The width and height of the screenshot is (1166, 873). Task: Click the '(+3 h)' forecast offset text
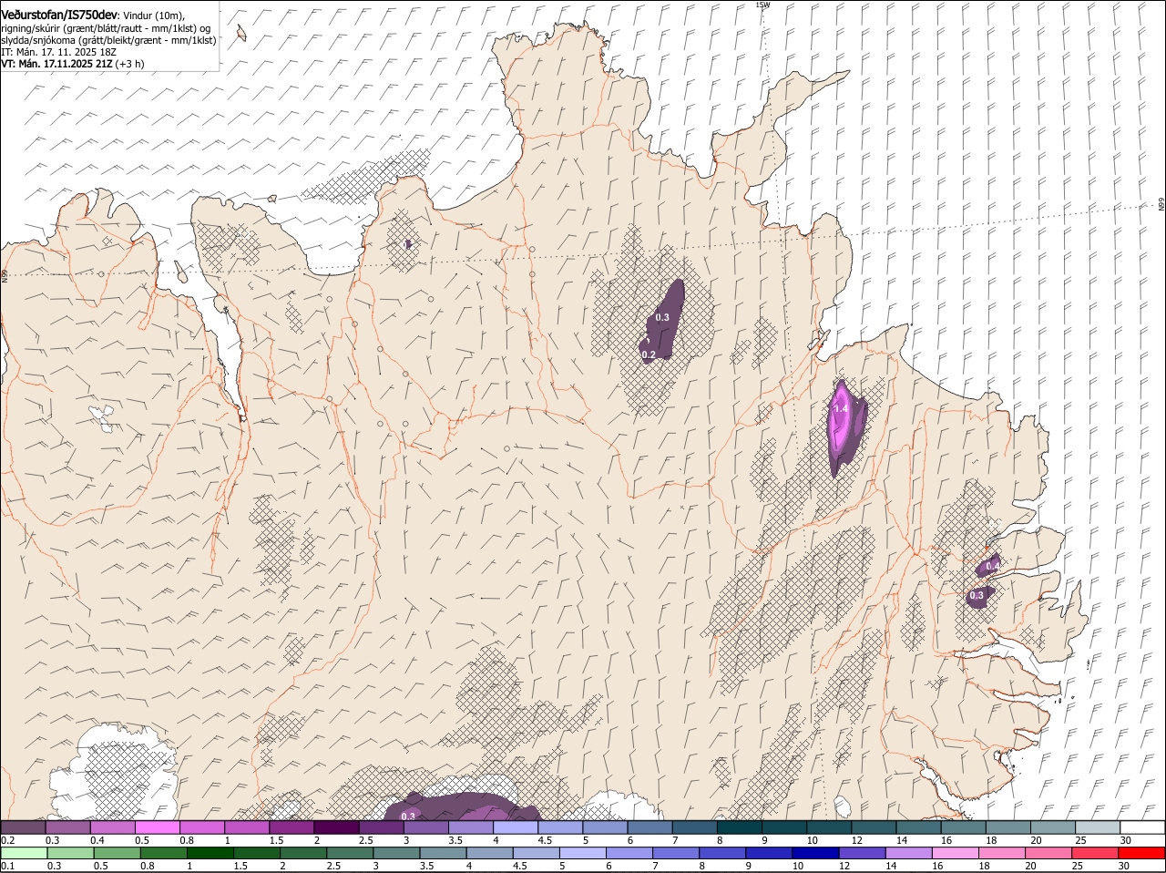128,64
